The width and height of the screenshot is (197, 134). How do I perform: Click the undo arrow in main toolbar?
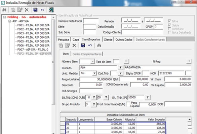click(x=42, y=10)
